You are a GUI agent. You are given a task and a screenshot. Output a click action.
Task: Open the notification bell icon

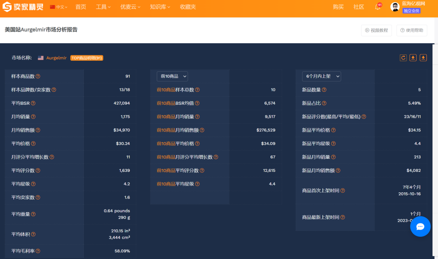pos(378,7)
